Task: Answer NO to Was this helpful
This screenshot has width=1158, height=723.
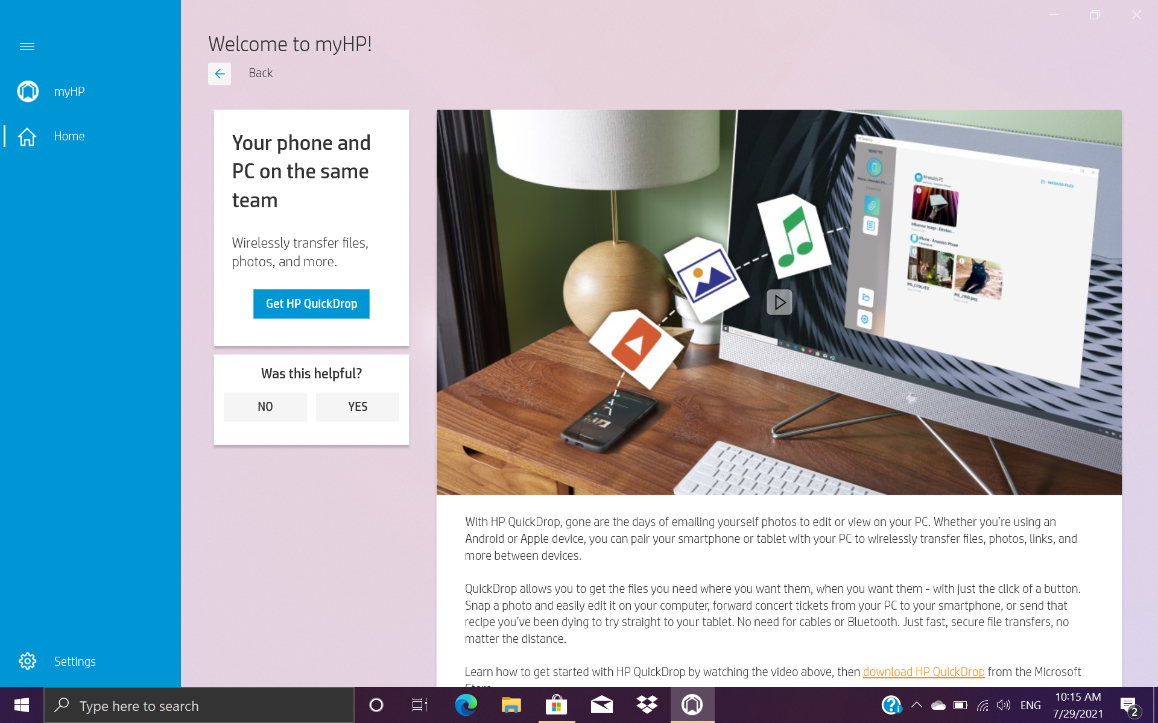Action: [x=265, y=407]
